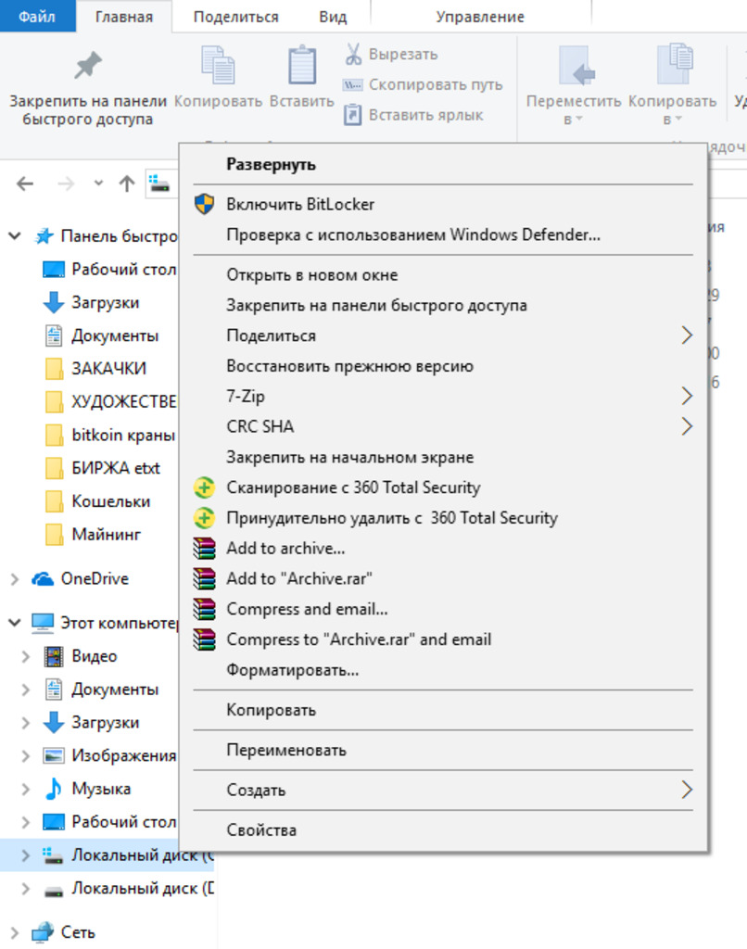Select Открыть в новом окне
747x949 pixels.
[443, 274]
